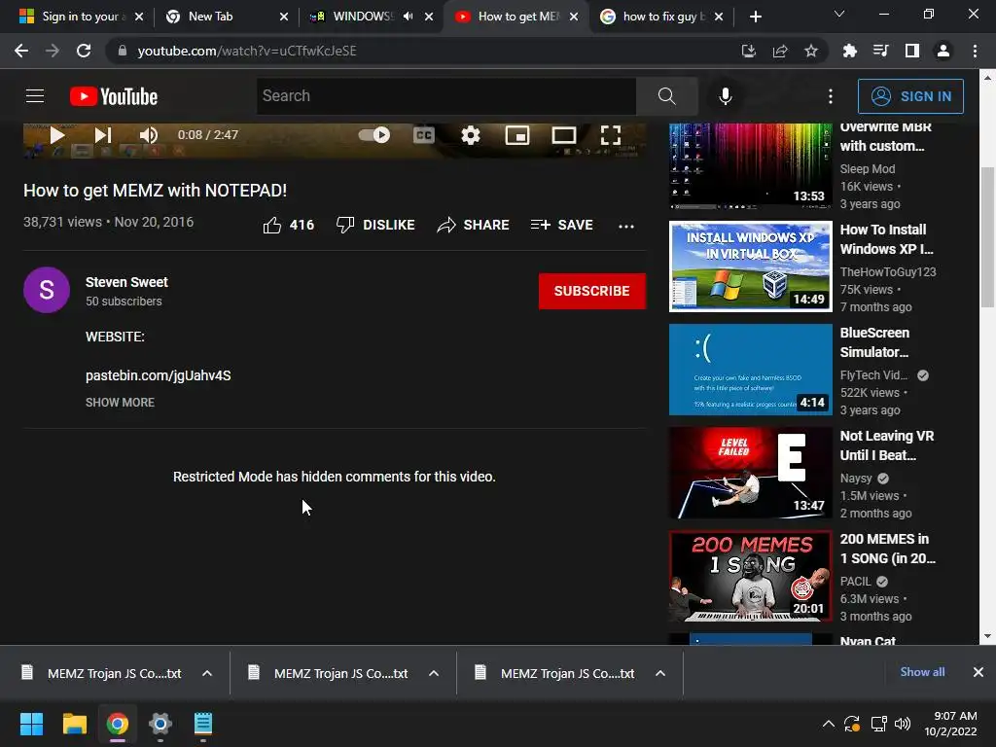This screenshot has width=996, height=747.
Task: Open BlueScreen Simulator video thumbnail
Action: [x=750, y=369]
